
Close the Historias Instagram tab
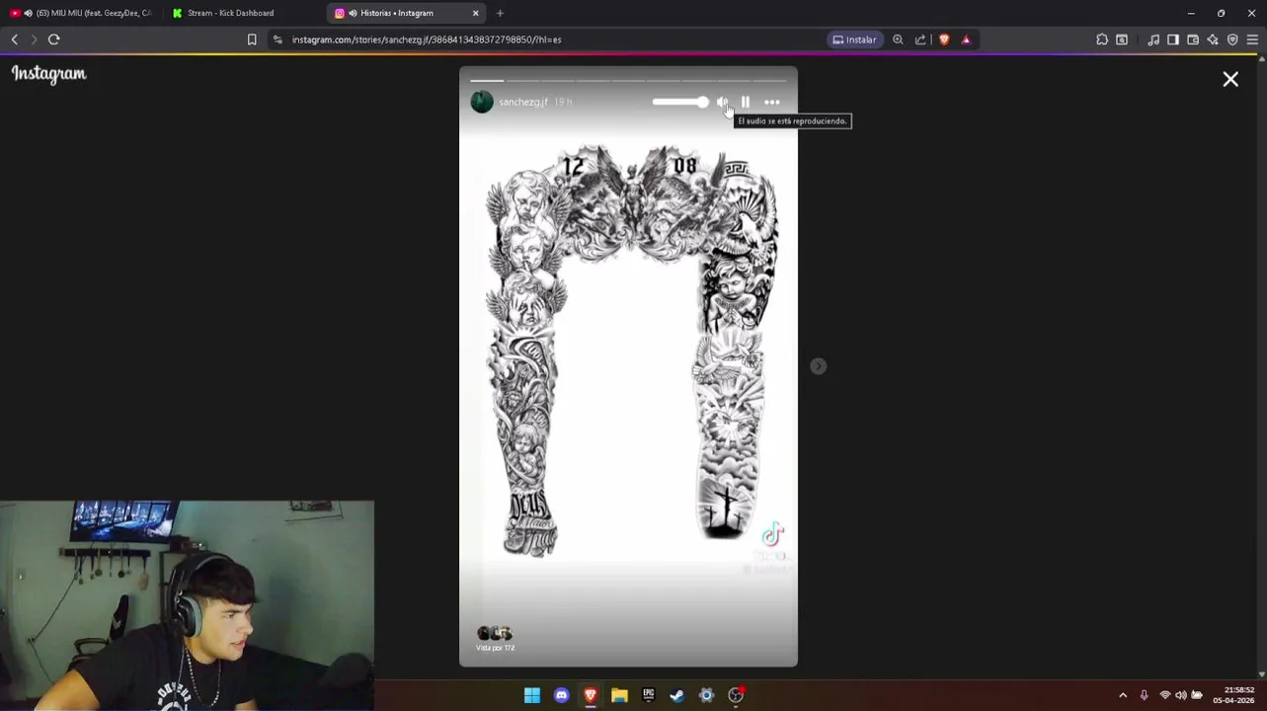click(x=476, y=13)
